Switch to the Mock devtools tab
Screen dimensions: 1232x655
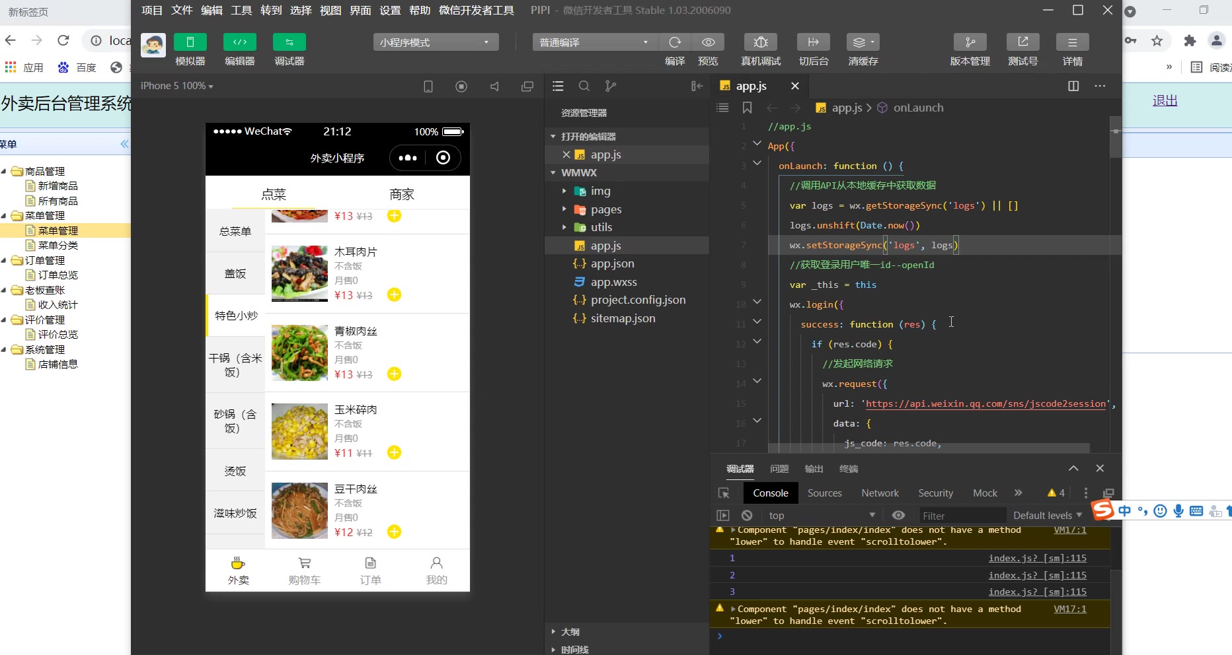point(985,493)
